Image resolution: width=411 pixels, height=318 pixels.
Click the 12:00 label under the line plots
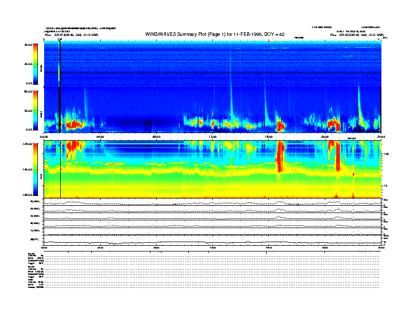click(213, 247)
